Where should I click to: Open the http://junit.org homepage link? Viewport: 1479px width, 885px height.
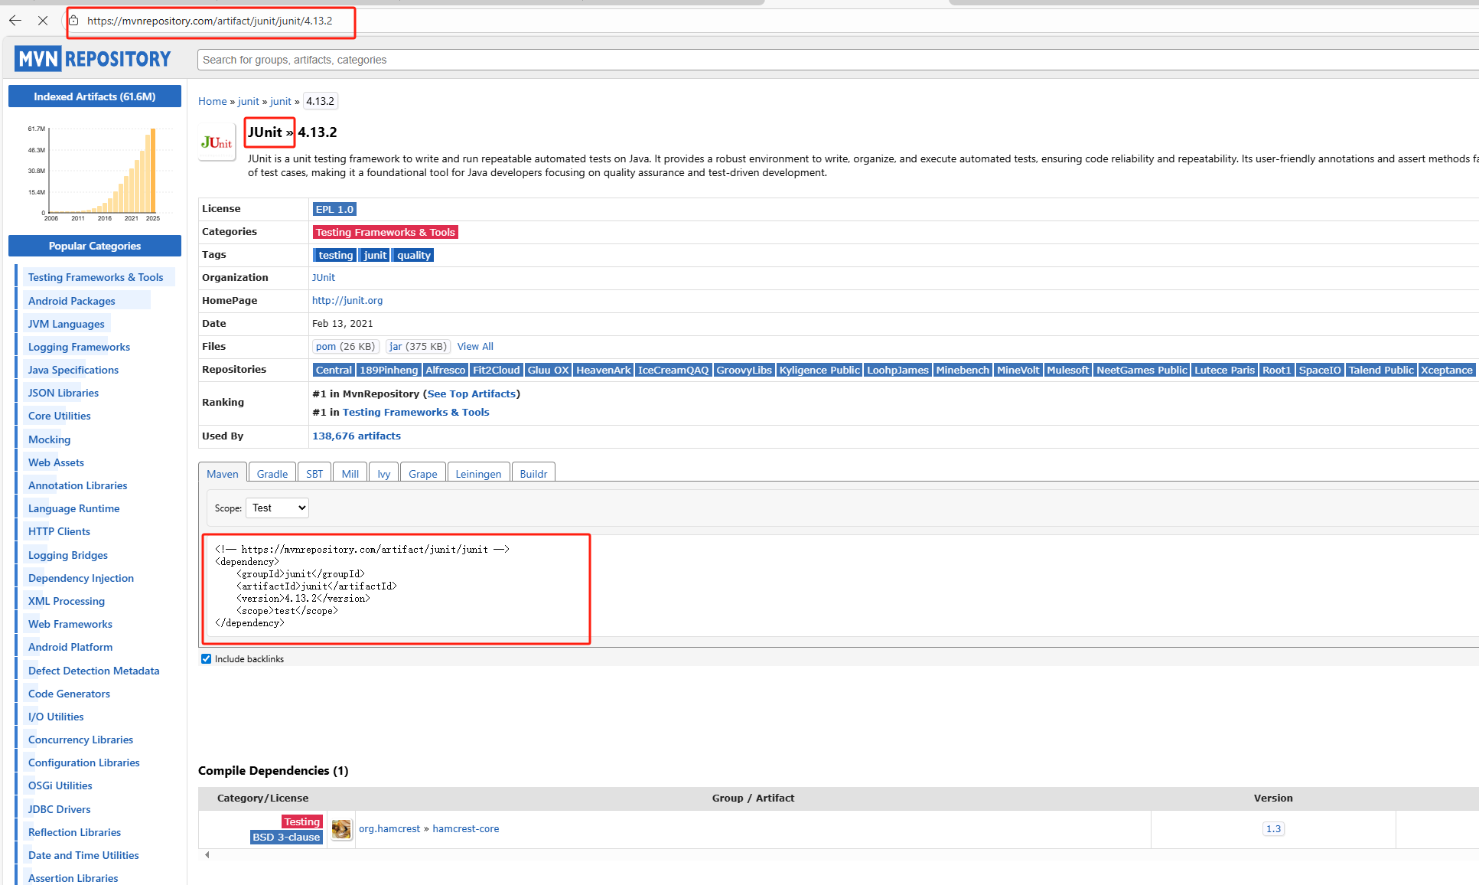click(347, 300)
